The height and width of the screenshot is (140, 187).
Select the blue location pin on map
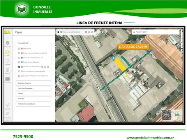click(114, 58)
